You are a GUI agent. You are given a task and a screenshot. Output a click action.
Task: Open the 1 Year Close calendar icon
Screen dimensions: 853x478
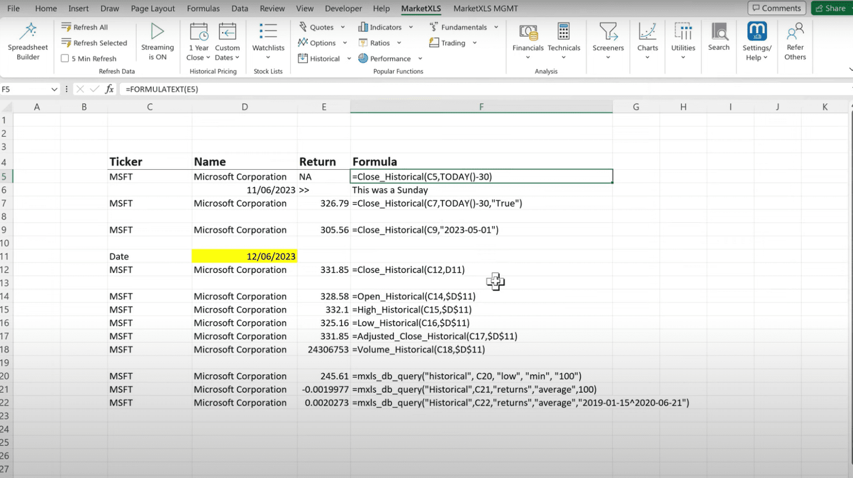[198, 32]
